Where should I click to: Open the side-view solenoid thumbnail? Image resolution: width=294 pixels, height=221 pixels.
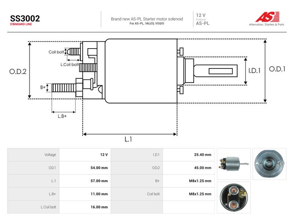point(234,164)
